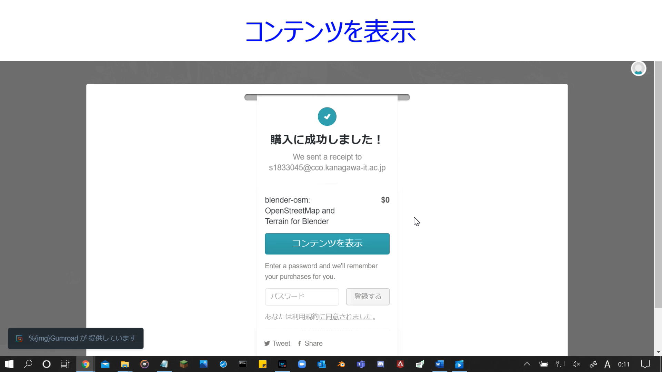Open Sticky Notes taskbar icon
662x372 pixels.
pyautogui.click(x=262, y=364)
